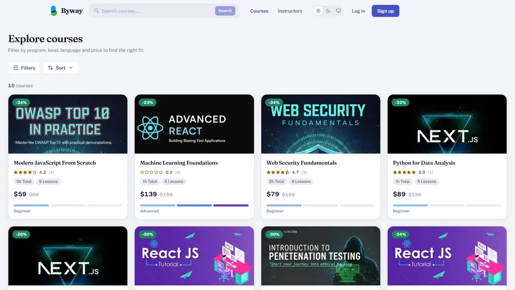Click Advanced level bar of Machine Learning
Viewport: 515px width, 290px height.
pos(194,205)
